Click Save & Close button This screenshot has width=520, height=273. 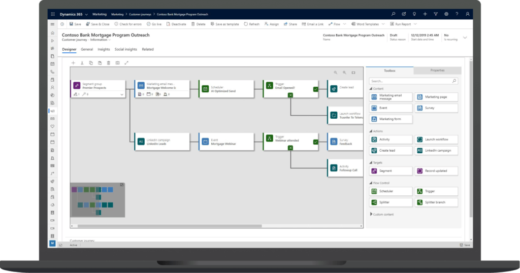click(97, 24)
